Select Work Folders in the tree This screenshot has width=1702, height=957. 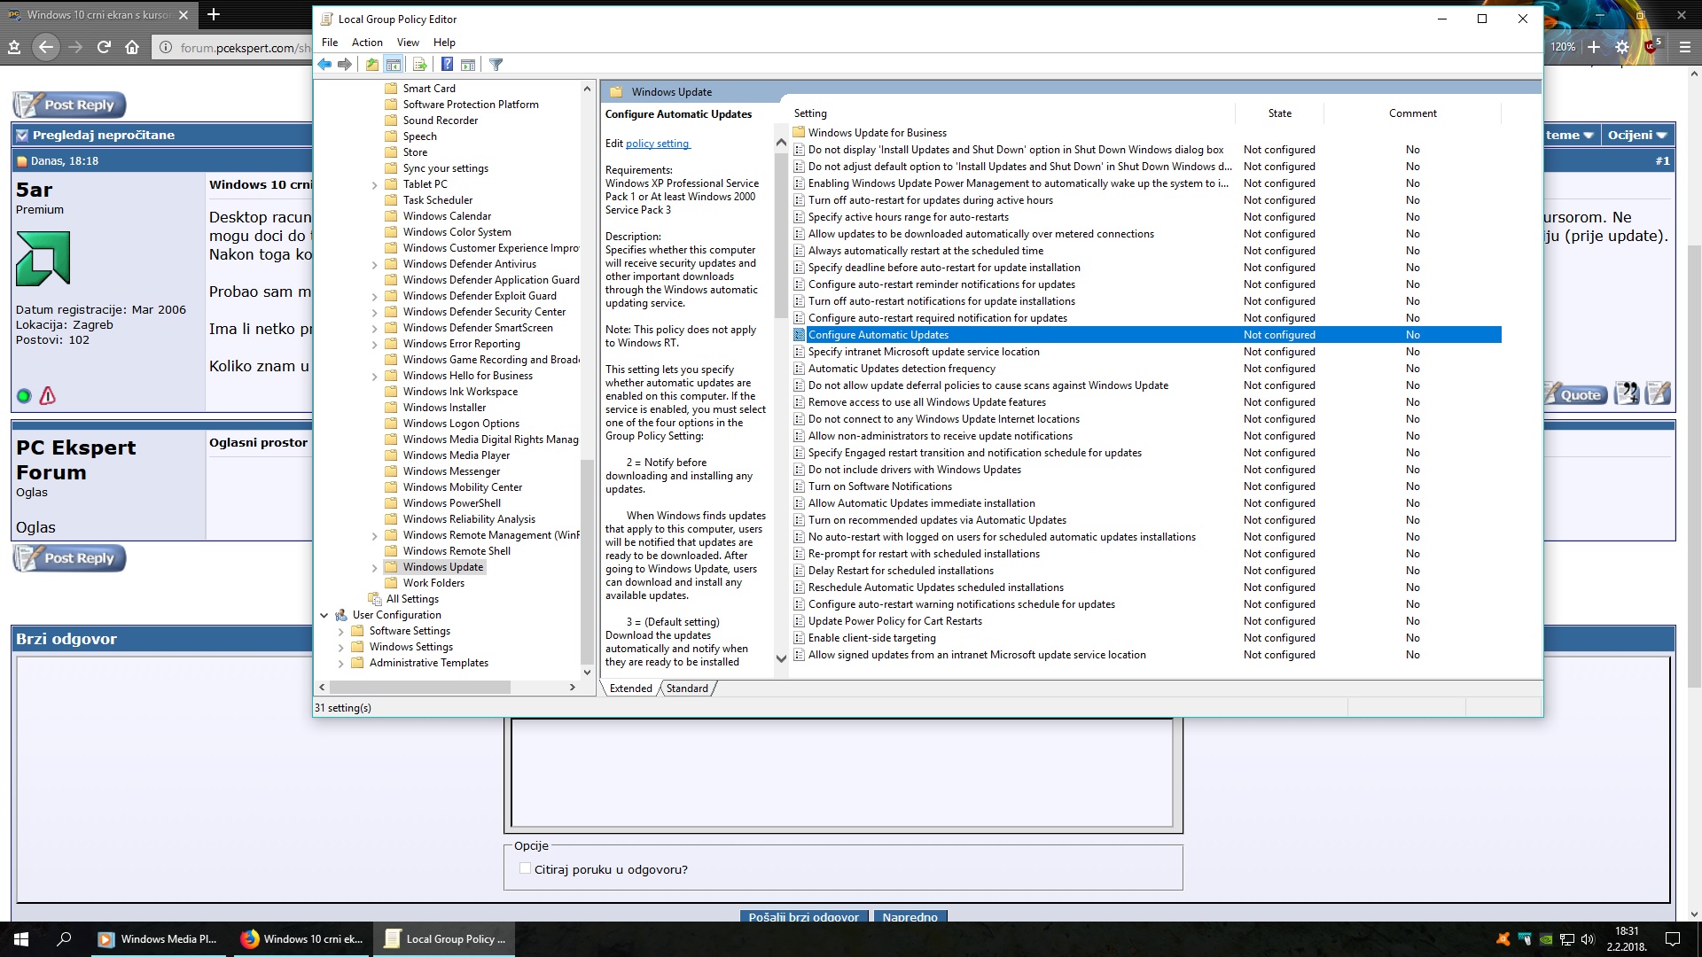click(x=433, y=583)
